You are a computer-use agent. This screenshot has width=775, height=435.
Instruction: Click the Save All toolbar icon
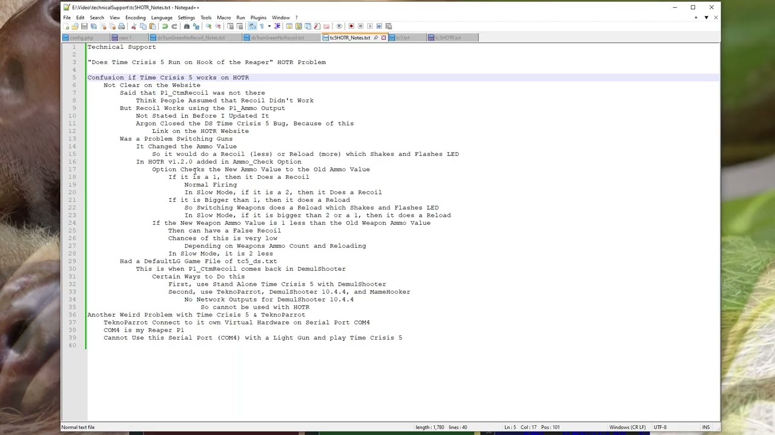(x=93, y=26)
